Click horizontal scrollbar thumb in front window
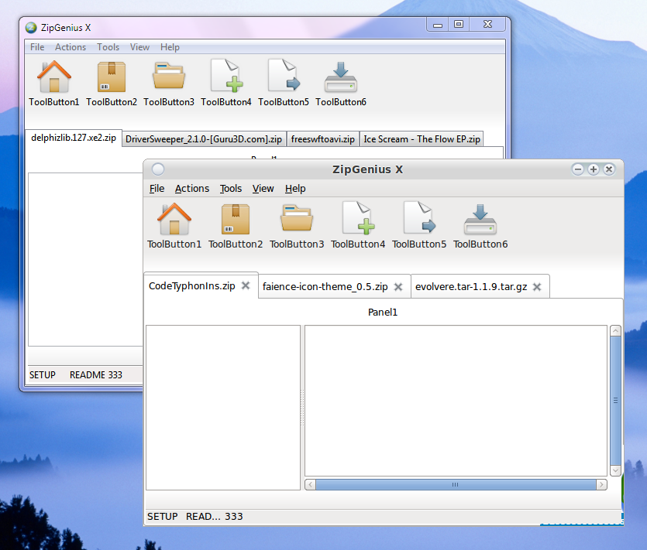The height and width of the screenshot is (550, 647). point(456,484)
